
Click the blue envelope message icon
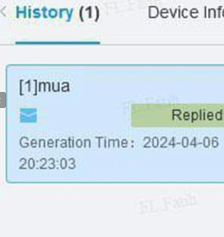coord(28,115)
